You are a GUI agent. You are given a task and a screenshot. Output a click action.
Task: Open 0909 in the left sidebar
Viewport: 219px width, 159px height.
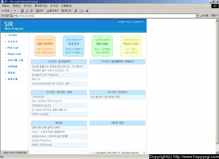(13, 42)
